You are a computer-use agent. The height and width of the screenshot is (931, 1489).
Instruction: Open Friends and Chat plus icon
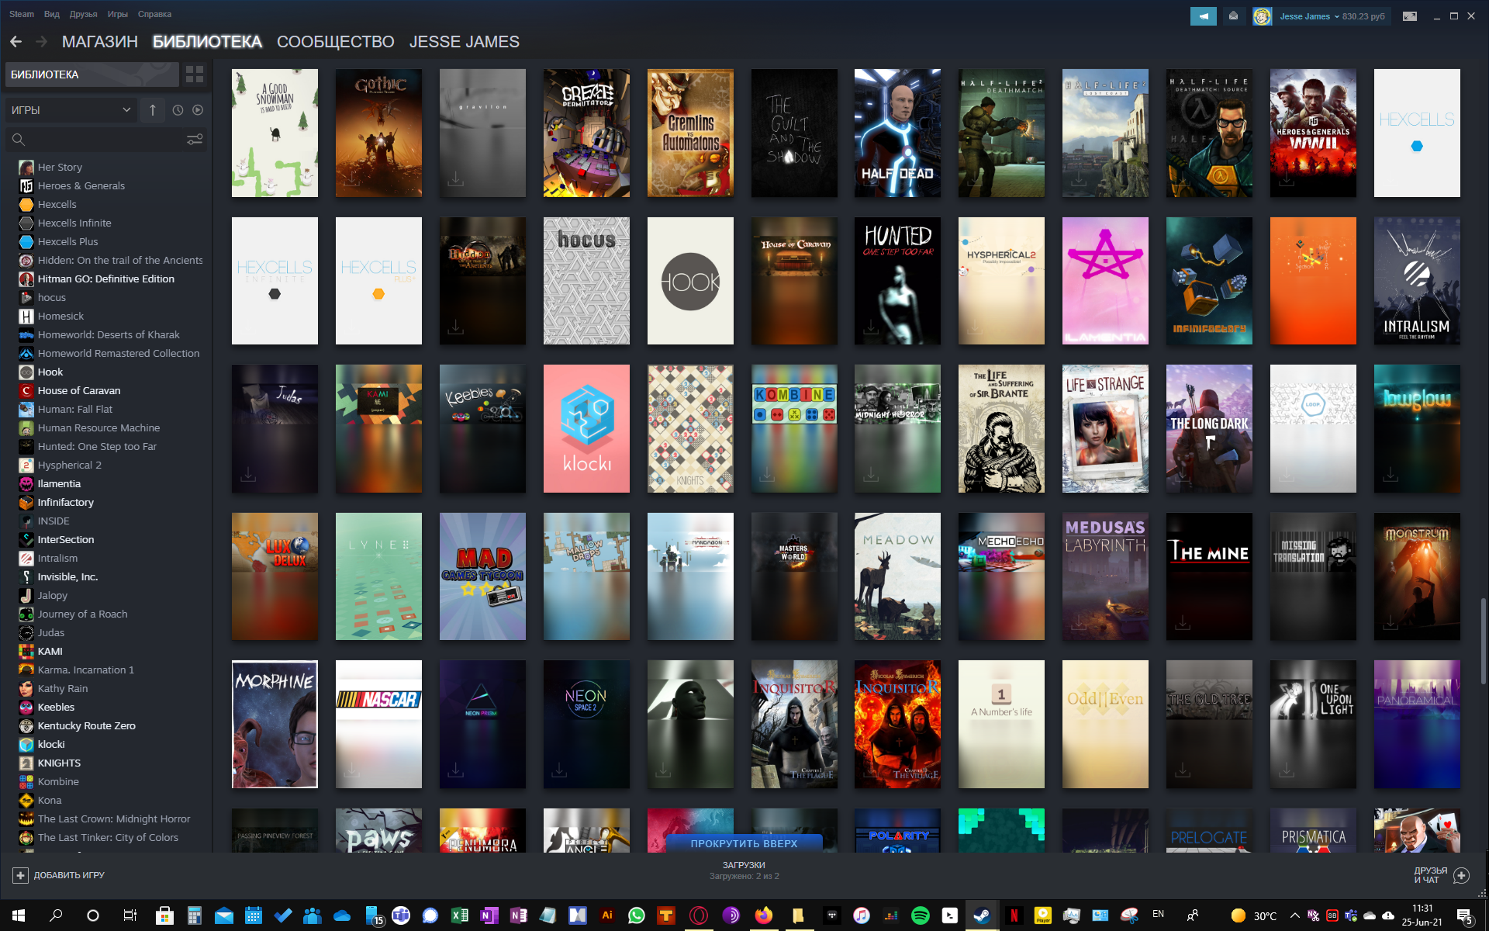1461,875
